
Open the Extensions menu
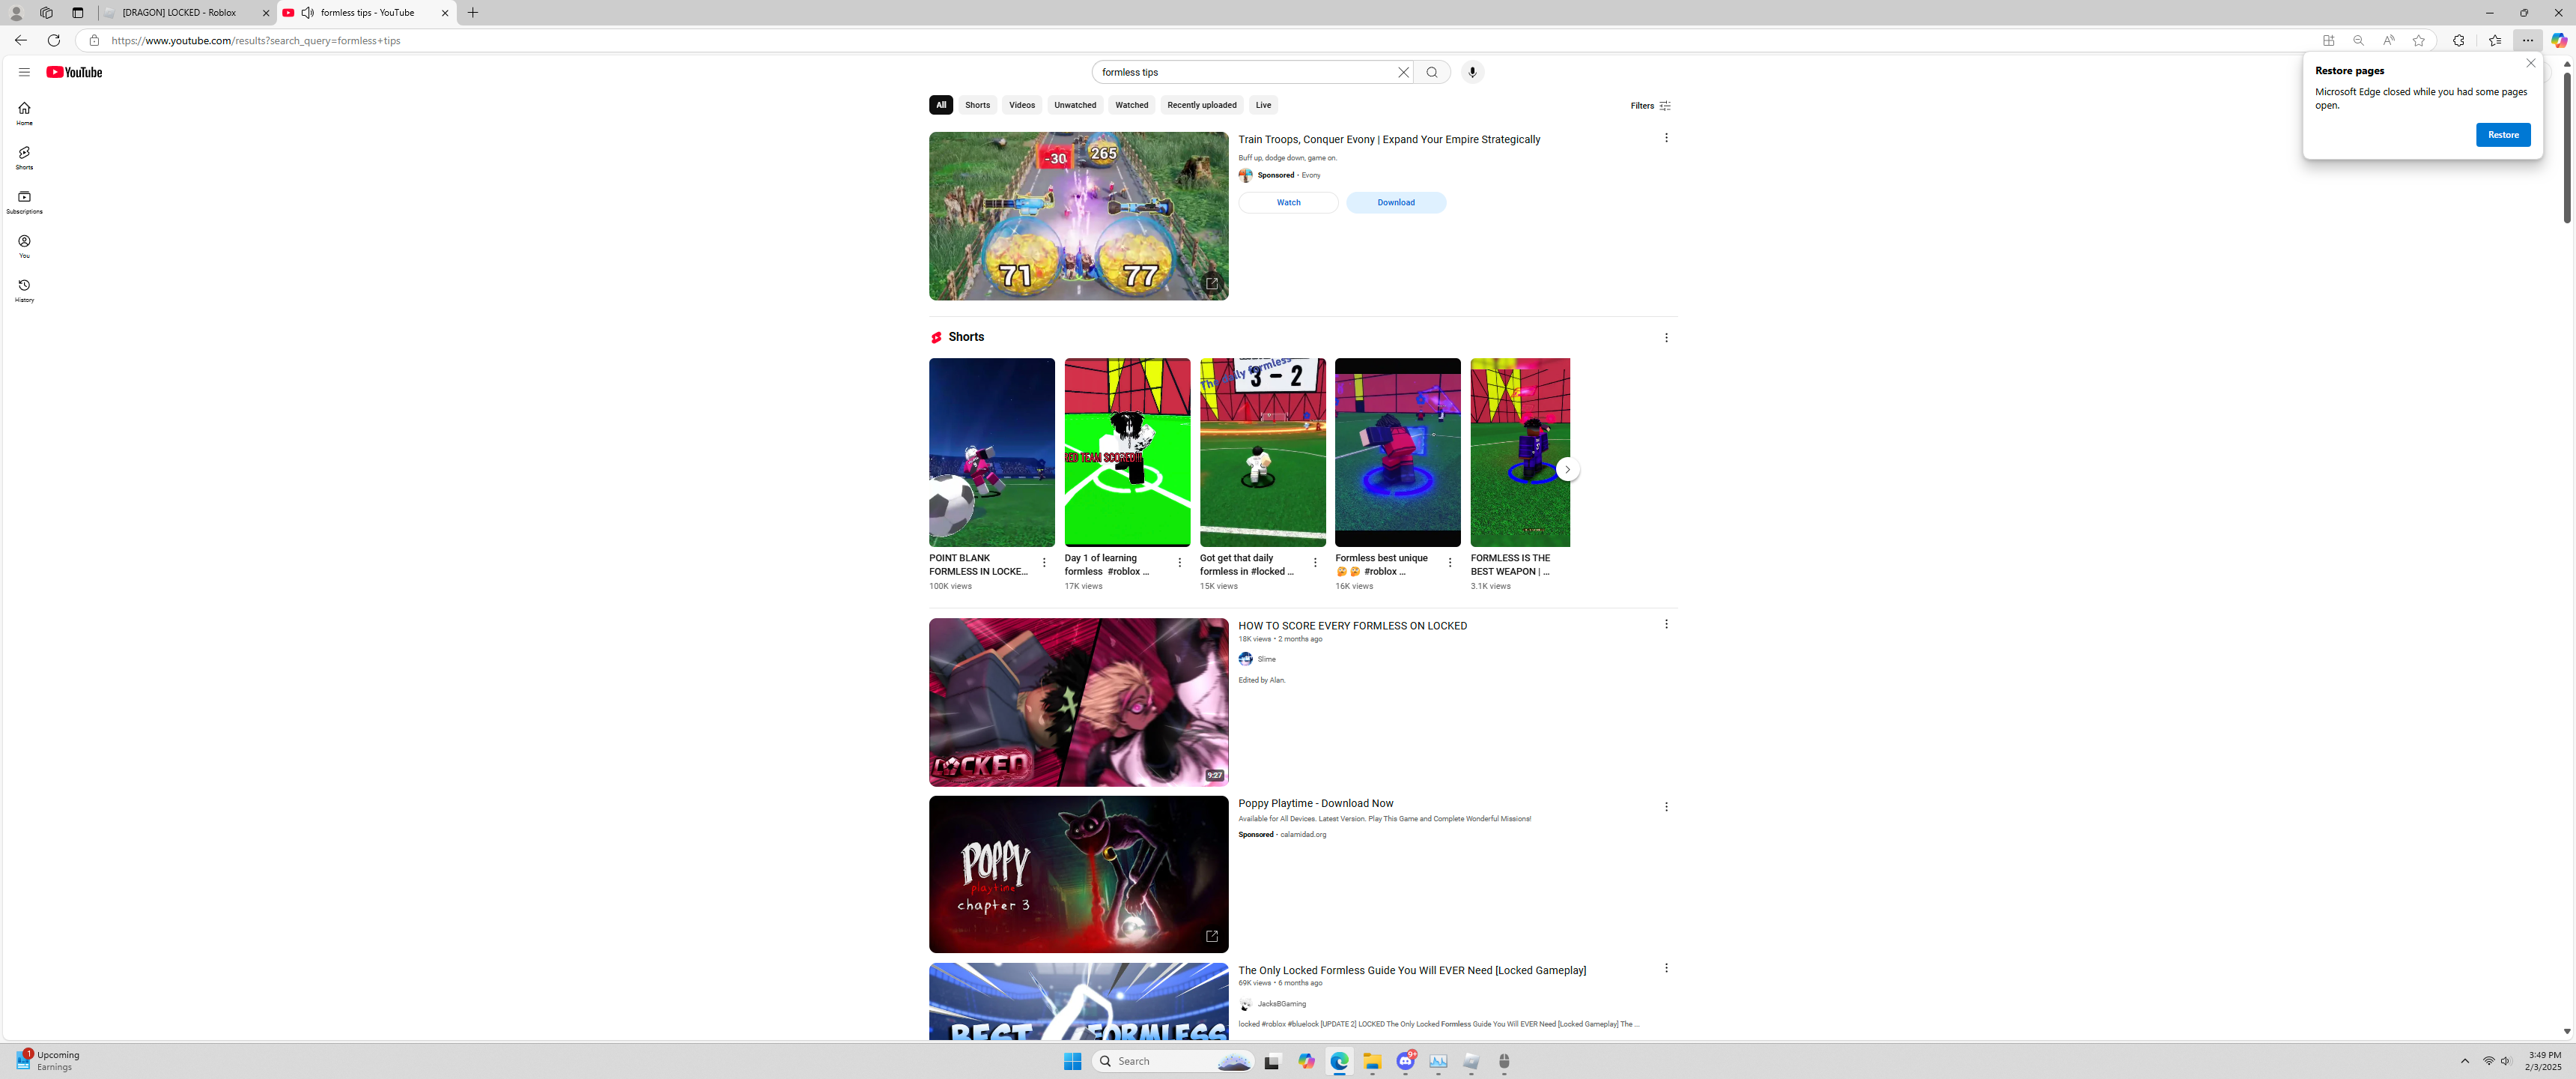point(2459,40)
